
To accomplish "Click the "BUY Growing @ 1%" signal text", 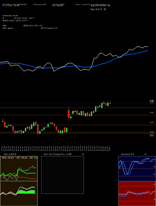I will [49, 28].
